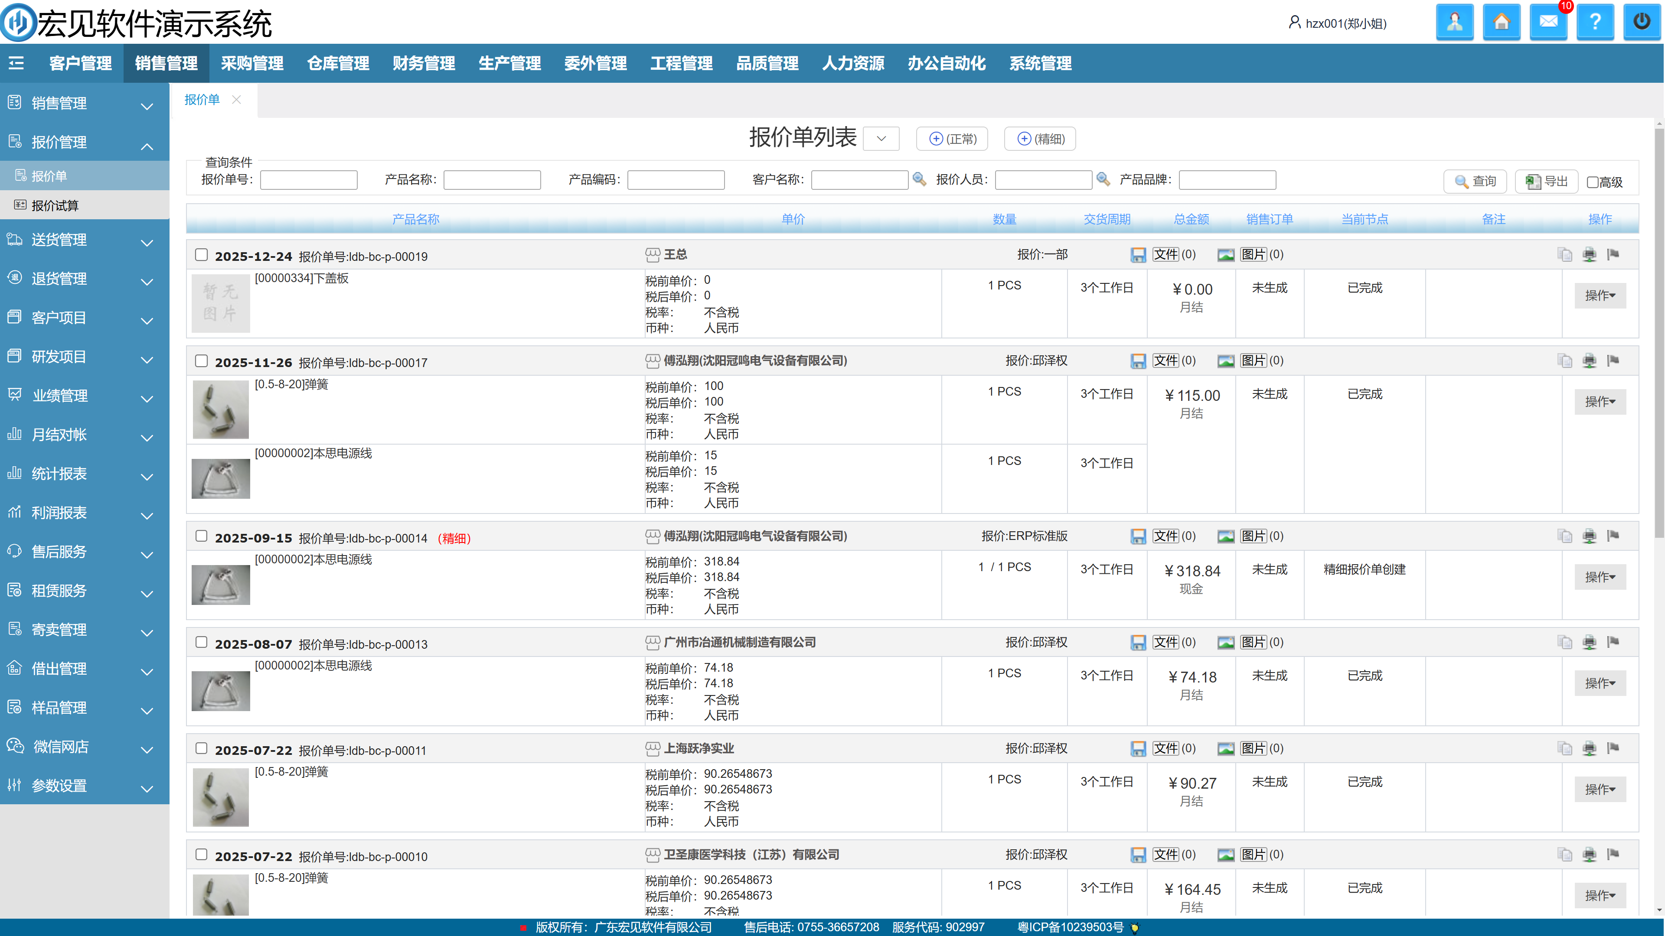Click print icon for quote ldb-bc-p-00019
The width and height of the screenshot is (1665, 936).
click(x=1590, y=254)
